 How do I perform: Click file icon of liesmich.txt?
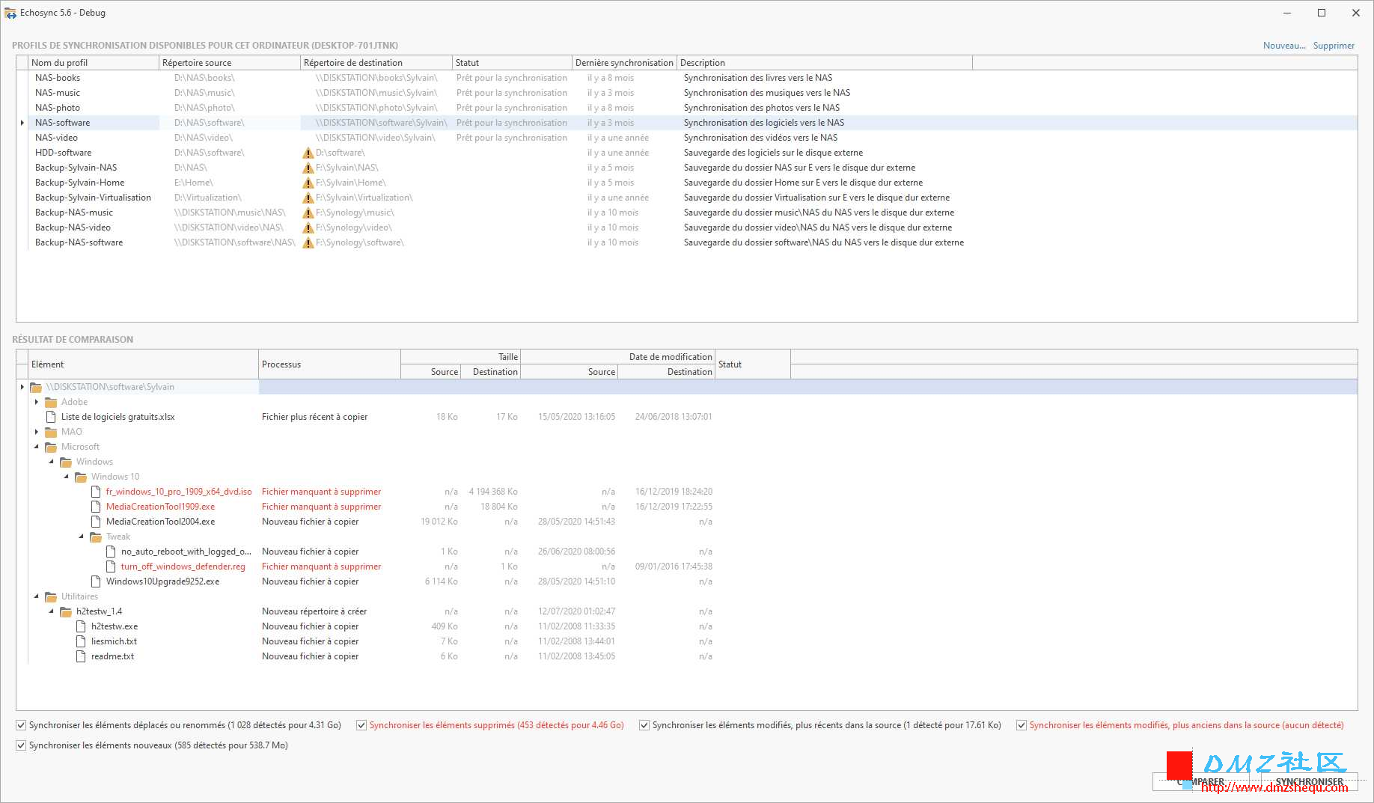[81, 641]
